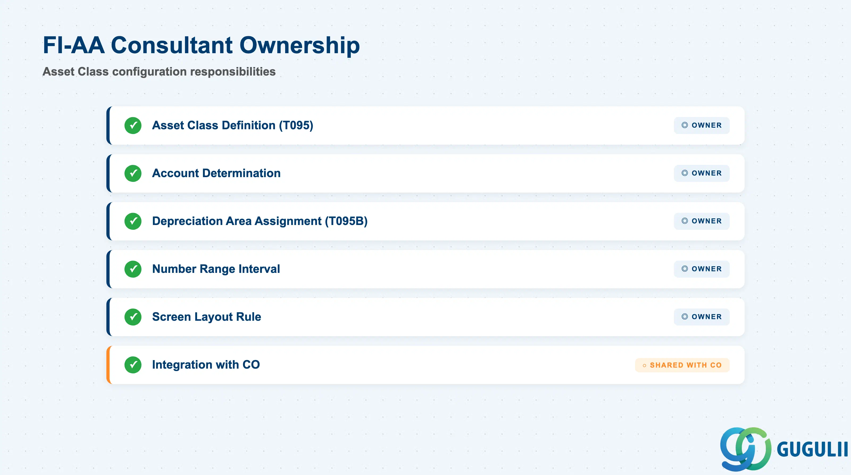The width and height of the screenshot is (851, 475).
Task: Click the OWNER badge on Account Determination row
Action: pyautogui.click(x=702, y=173)
